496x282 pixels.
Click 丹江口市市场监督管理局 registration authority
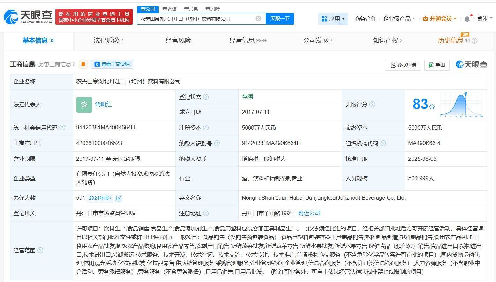[106, 213]
